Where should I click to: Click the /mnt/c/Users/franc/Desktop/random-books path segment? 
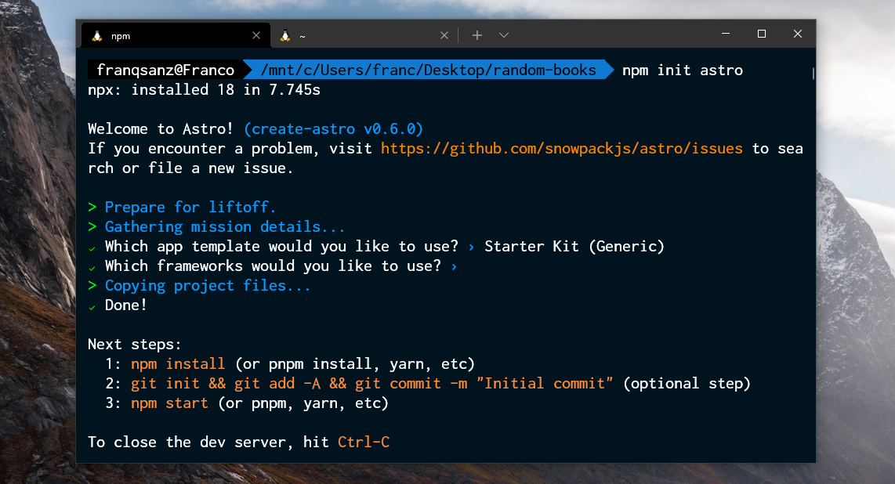pos(428,70)
